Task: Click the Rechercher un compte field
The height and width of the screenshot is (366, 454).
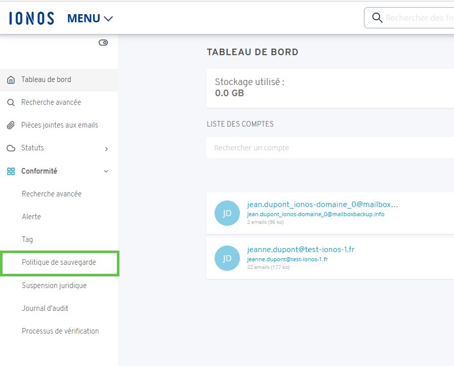Action: tap(330, 148)
